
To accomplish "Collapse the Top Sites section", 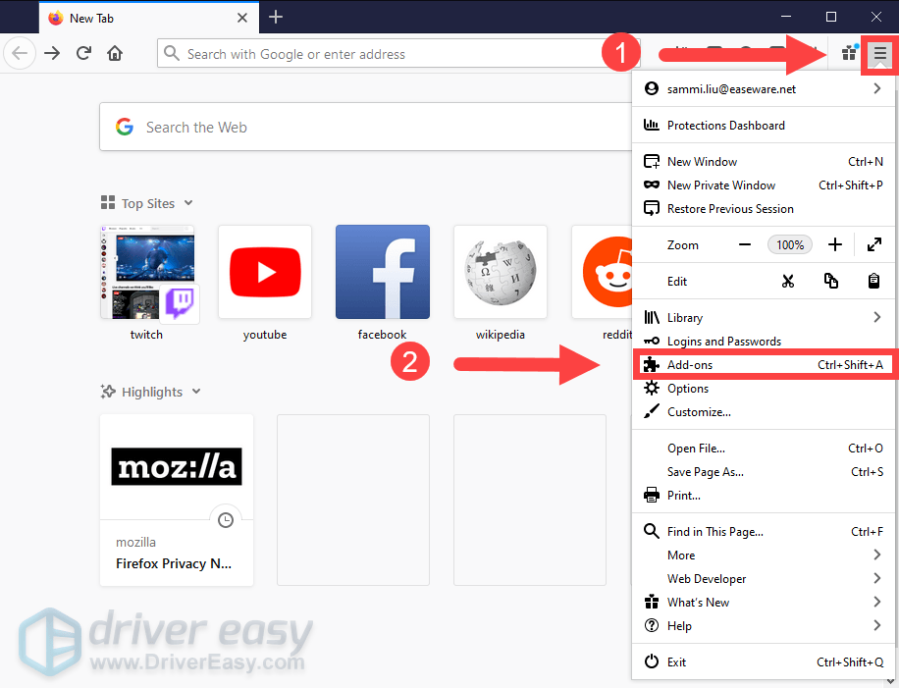I will point(188,203).
